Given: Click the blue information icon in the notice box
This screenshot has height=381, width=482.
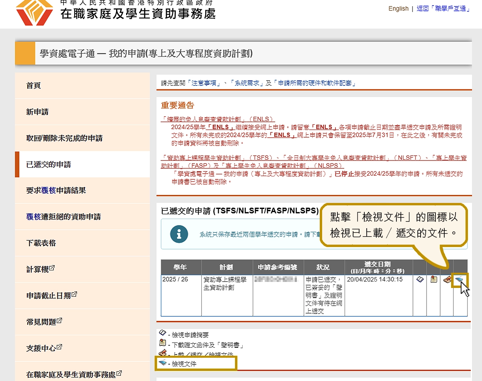Looking at the screenshot, I should (x=179, y=234).
